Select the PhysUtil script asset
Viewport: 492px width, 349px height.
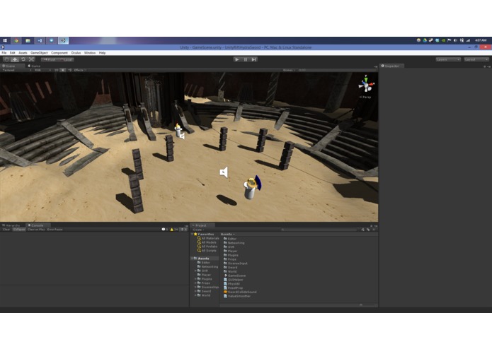pyautogui.click(x=232, y=284)
